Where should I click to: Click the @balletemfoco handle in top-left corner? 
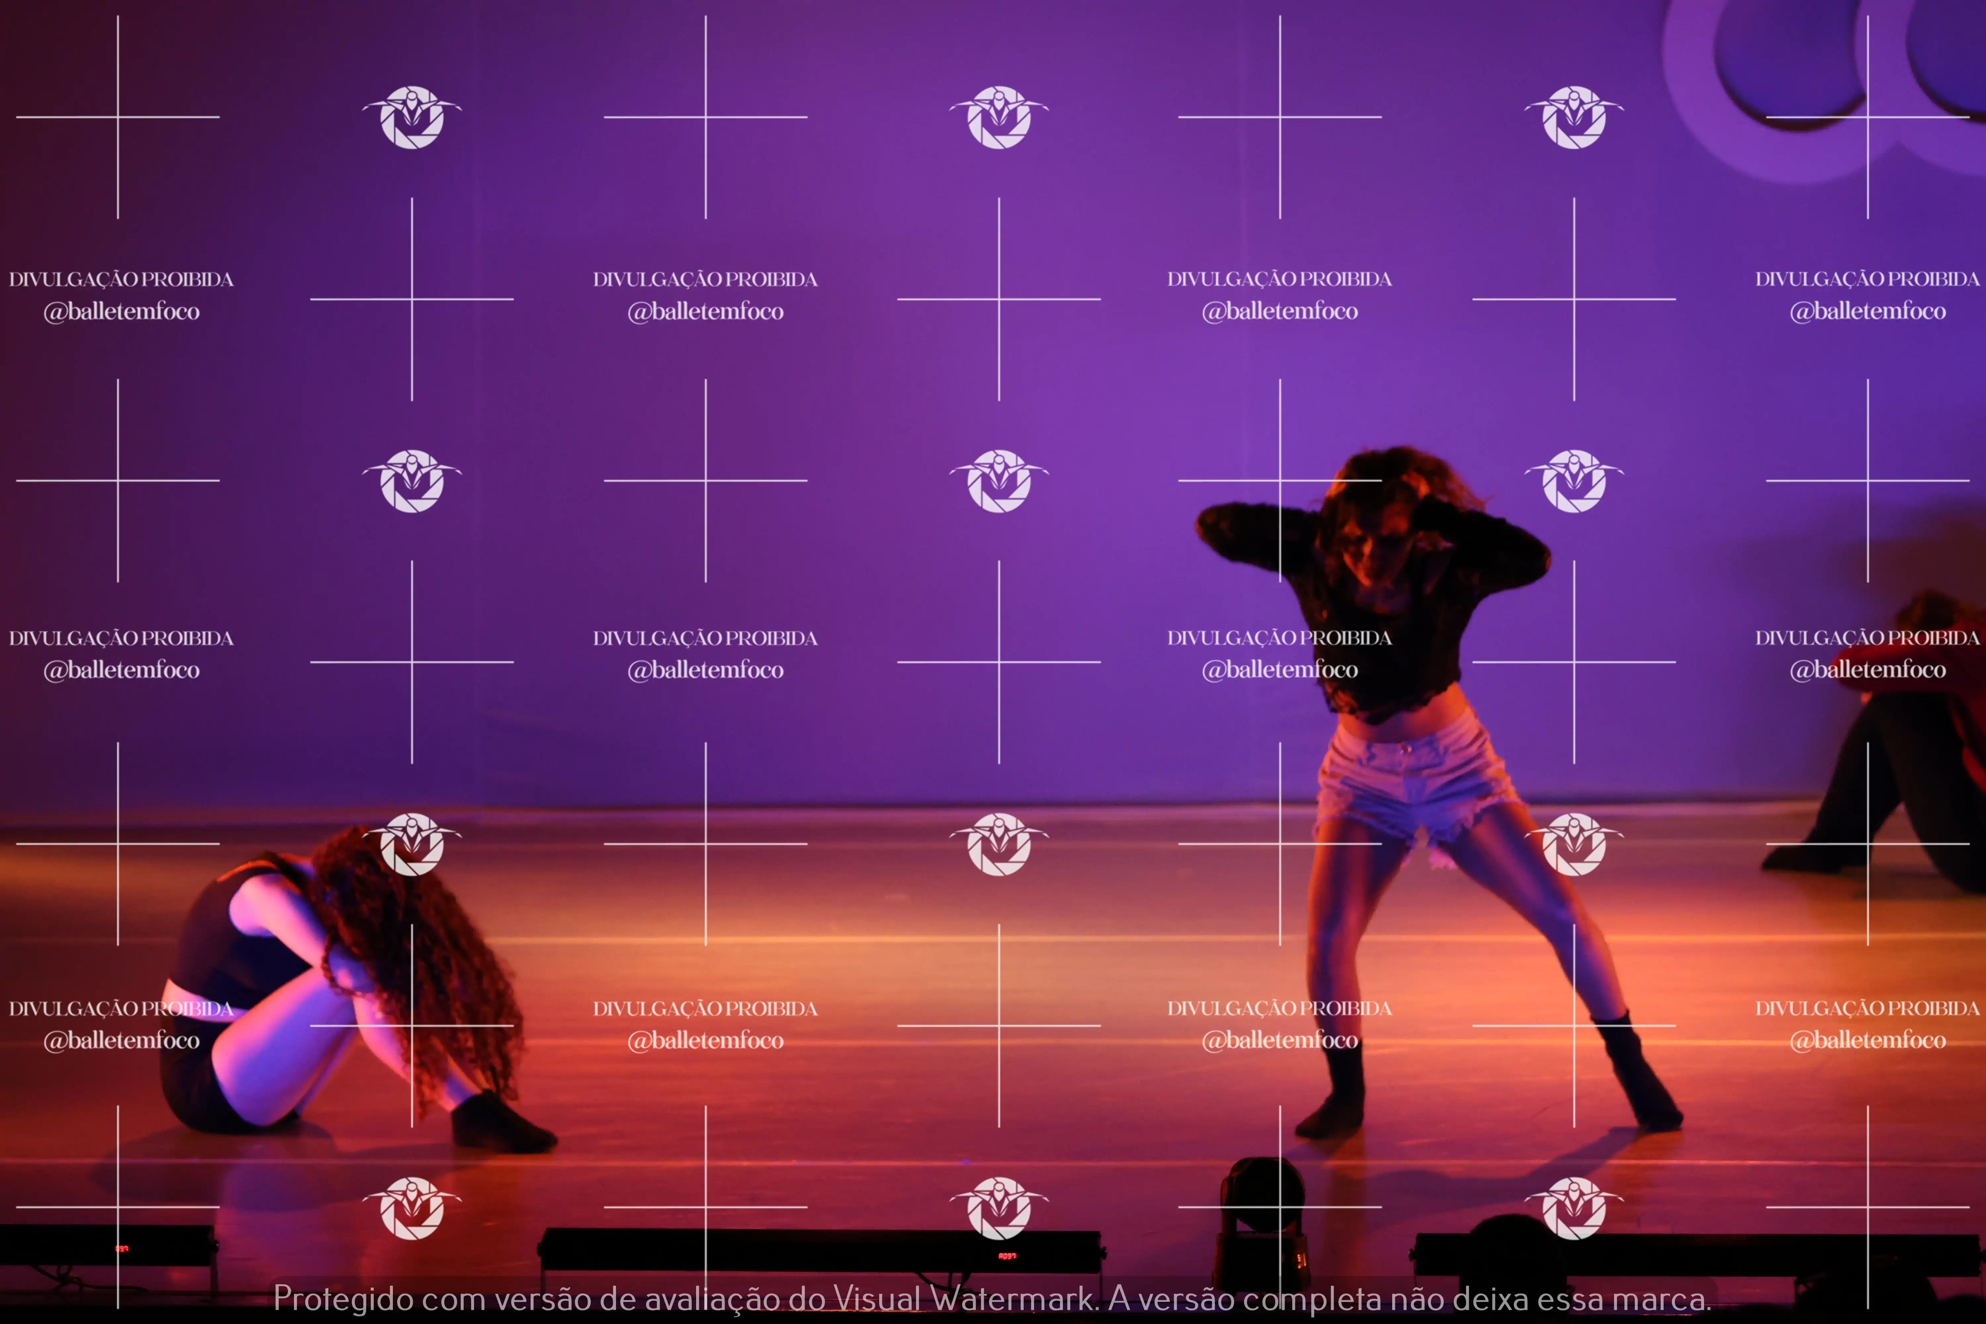point(121,311)
